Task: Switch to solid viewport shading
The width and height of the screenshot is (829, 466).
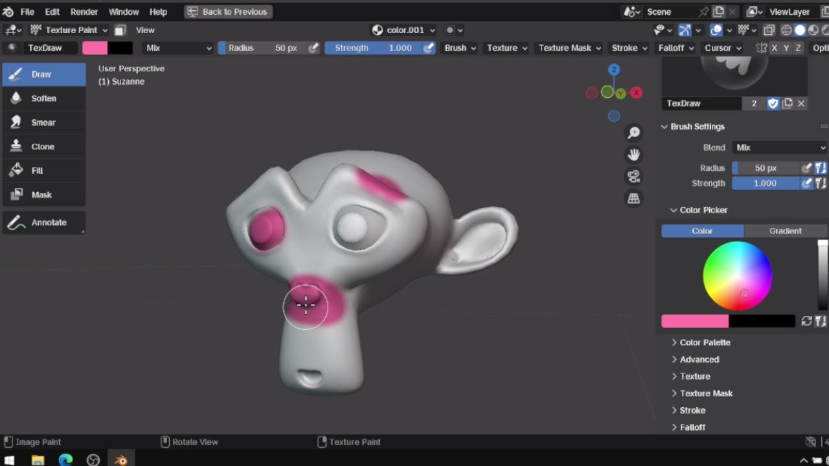Action: tap(800, 30)
